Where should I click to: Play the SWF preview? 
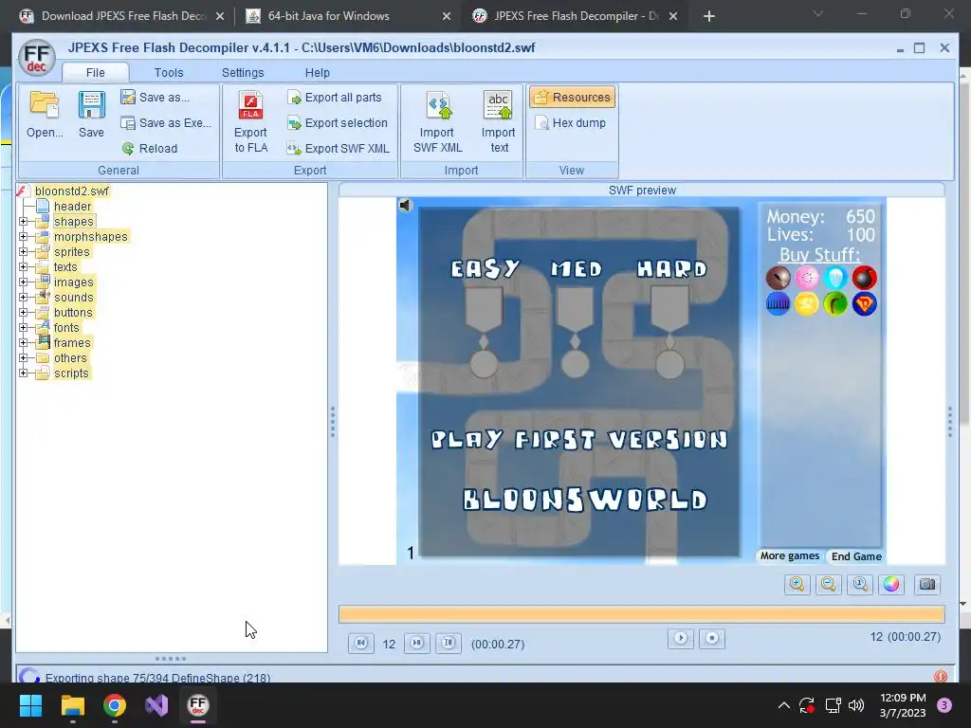click(681, 638)
